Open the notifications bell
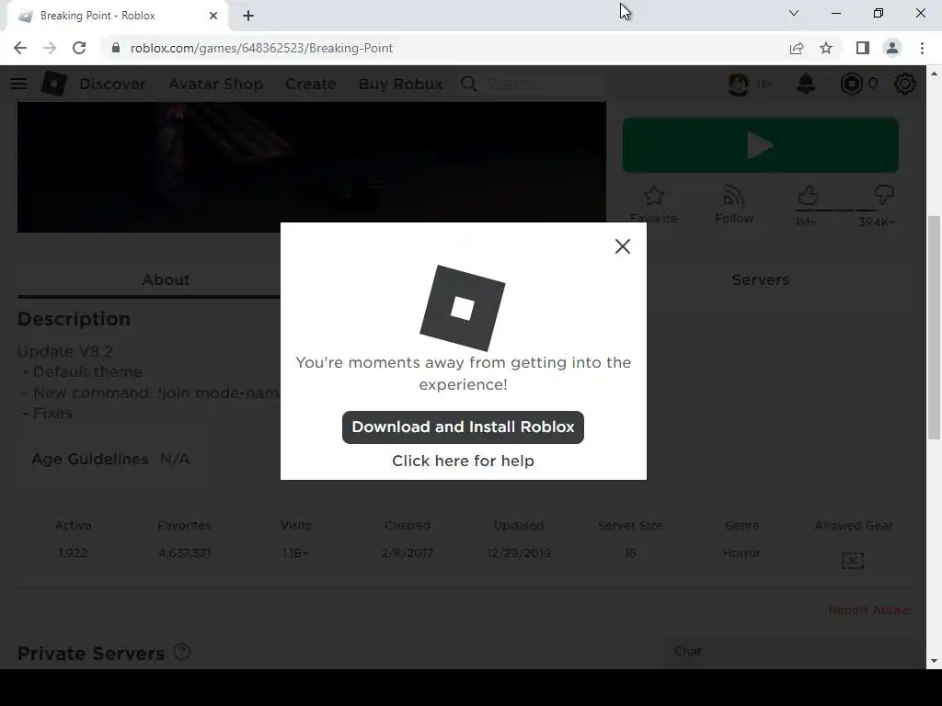Screen dimensions: 942x706 806,84
